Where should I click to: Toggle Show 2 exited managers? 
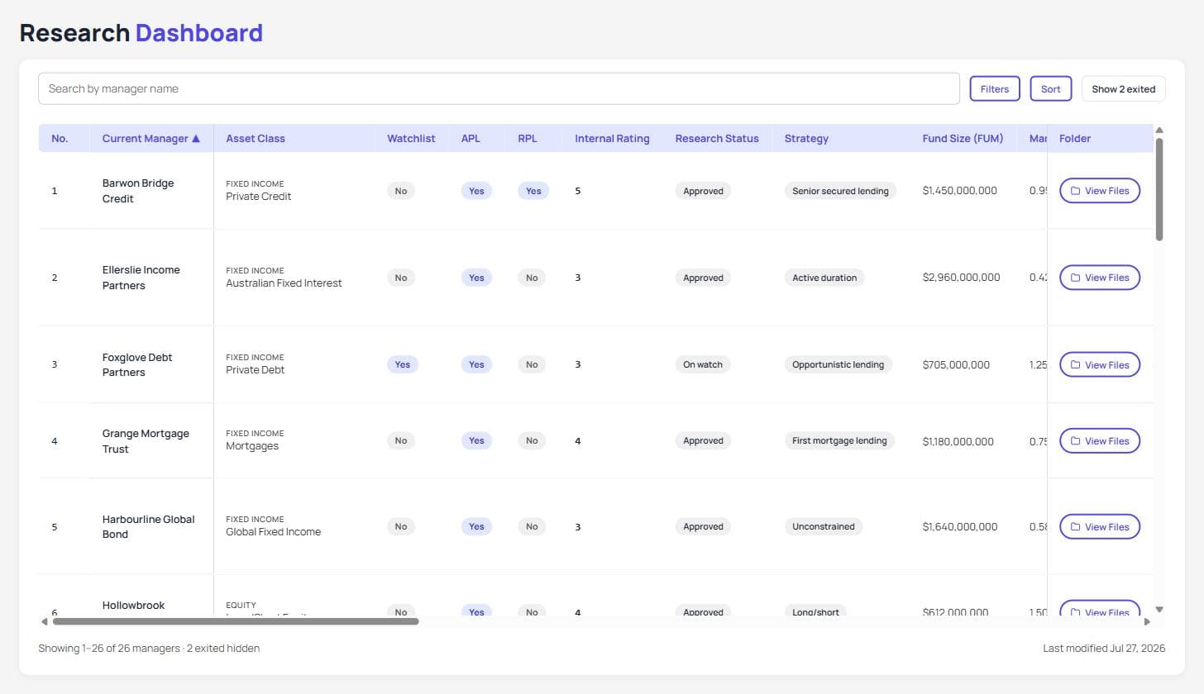pyautogui.click(x=1124, y=88)
